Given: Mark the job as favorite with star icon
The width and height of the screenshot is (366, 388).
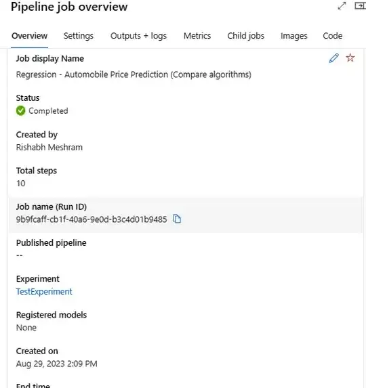Looking at the screenshot, I should pyautogui.click(x=350, y=58).
